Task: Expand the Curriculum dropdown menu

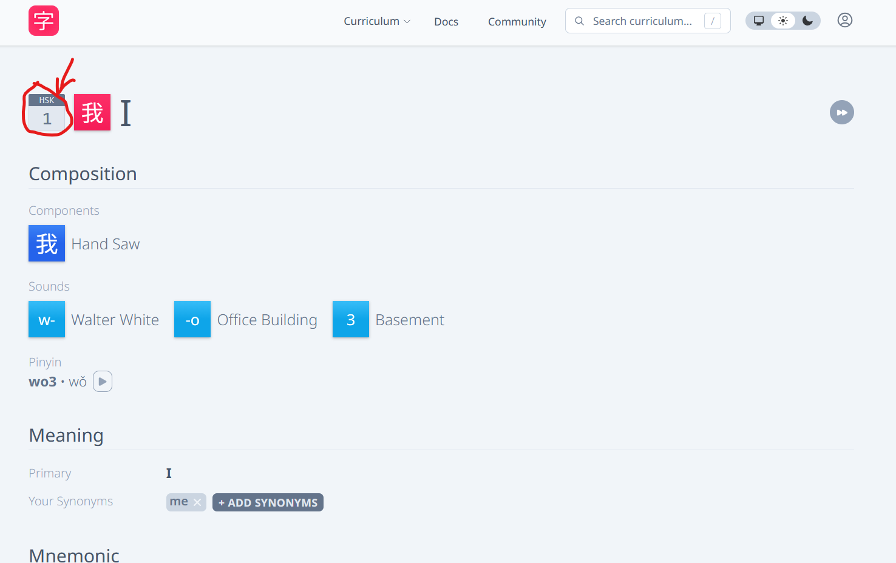Action: point(377,21)
